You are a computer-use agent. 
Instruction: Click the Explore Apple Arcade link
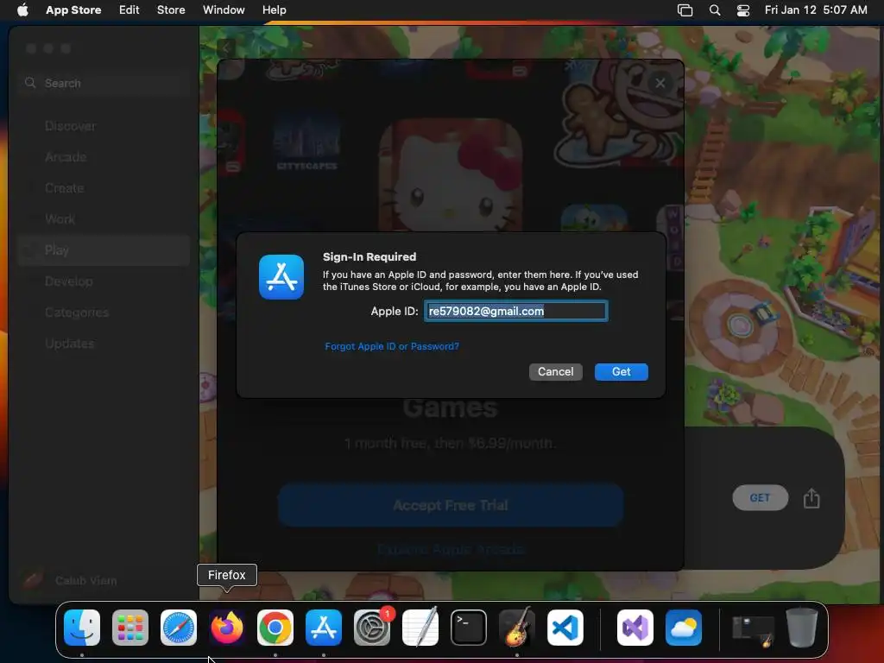(451, 548)
